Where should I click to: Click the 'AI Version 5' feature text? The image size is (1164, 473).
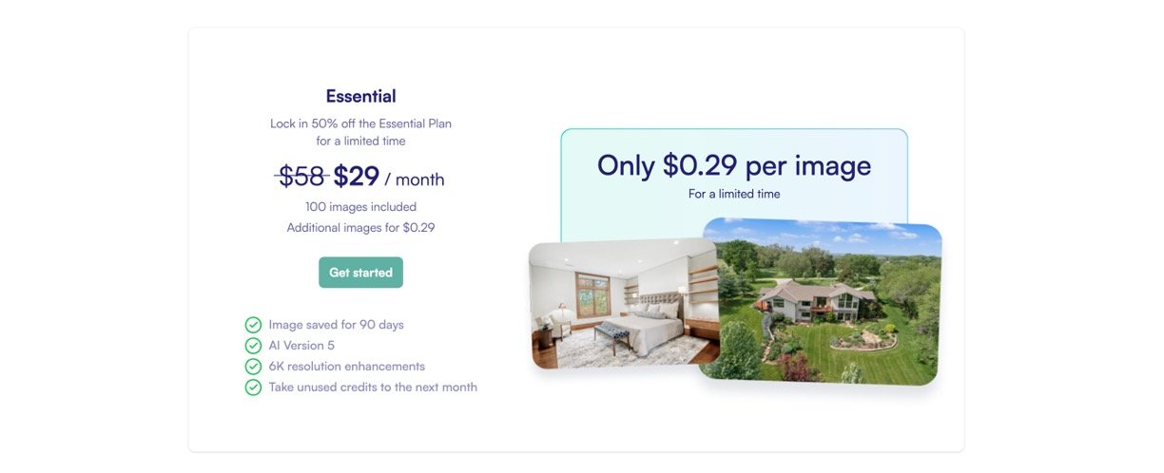(x=301, y=346)
